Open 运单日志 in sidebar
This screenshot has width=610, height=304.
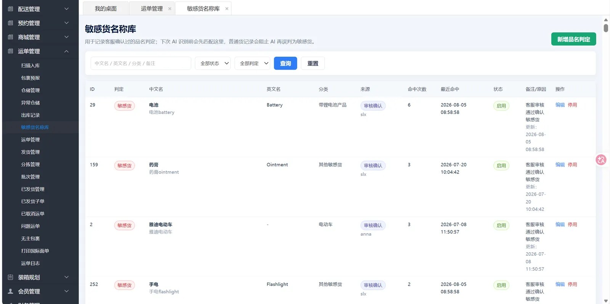30,263
